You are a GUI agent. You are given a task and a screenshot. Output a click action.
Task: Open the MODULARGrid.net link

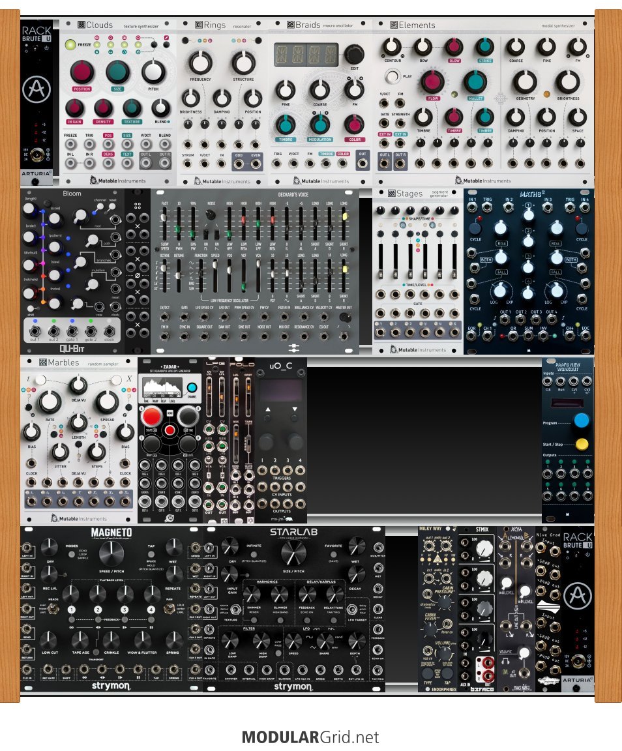click(x=310, y=737)
